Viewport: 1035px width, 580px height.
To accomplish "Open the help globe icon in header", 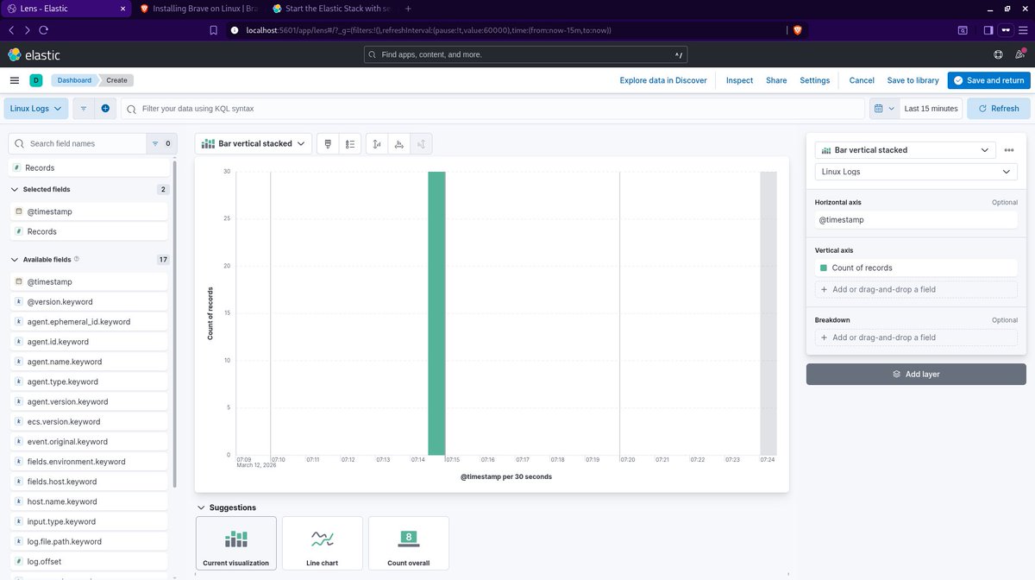I will click(x=998, y=54).
